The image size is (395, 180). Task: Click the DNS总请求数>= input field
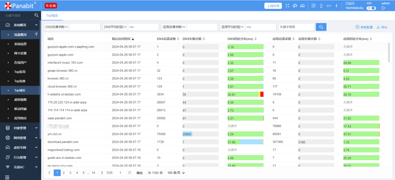85,27
